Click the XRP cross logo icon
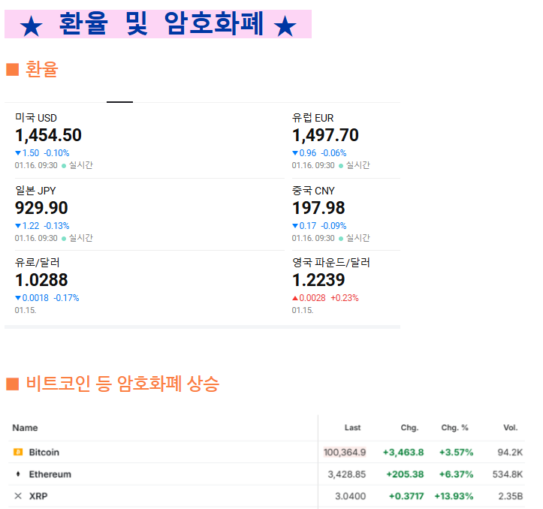 pos(18,495)
